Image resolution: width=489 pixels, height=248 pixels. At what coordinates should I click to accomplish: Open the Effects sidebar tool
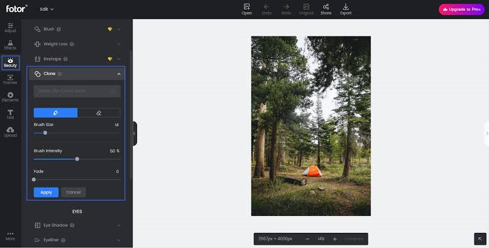point(10,45)
